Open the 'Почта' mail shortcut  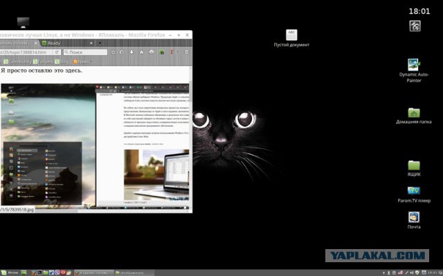414,220
